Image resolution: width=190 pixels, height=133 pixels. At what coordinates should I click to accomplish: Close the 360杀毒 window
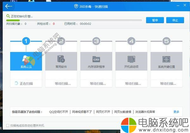coord(185,5)
